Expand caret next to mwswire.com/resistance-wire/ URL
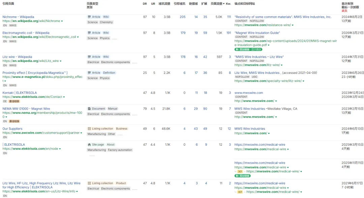This screenshot has width=364, height=198. (x=293, y=25)
